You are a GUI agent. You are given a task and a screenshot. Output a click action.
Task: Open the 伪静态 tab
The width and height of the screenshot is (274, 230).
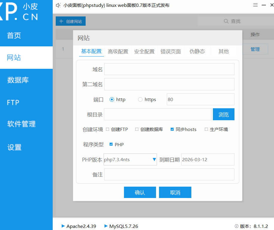[x=197, y=51]
